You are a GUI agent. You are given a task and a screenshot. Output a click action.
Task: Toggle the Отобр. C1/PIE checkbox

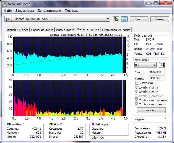[136, 88]
